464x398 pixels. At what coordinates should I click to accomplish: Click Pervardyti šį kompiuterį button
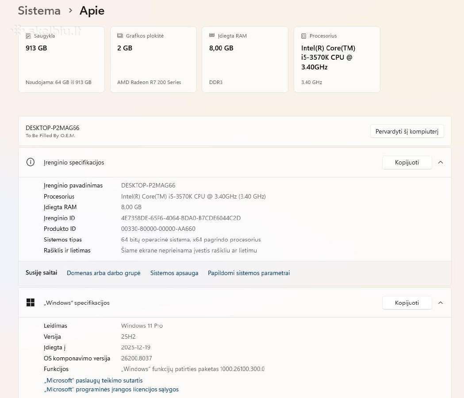coord(407,131)
